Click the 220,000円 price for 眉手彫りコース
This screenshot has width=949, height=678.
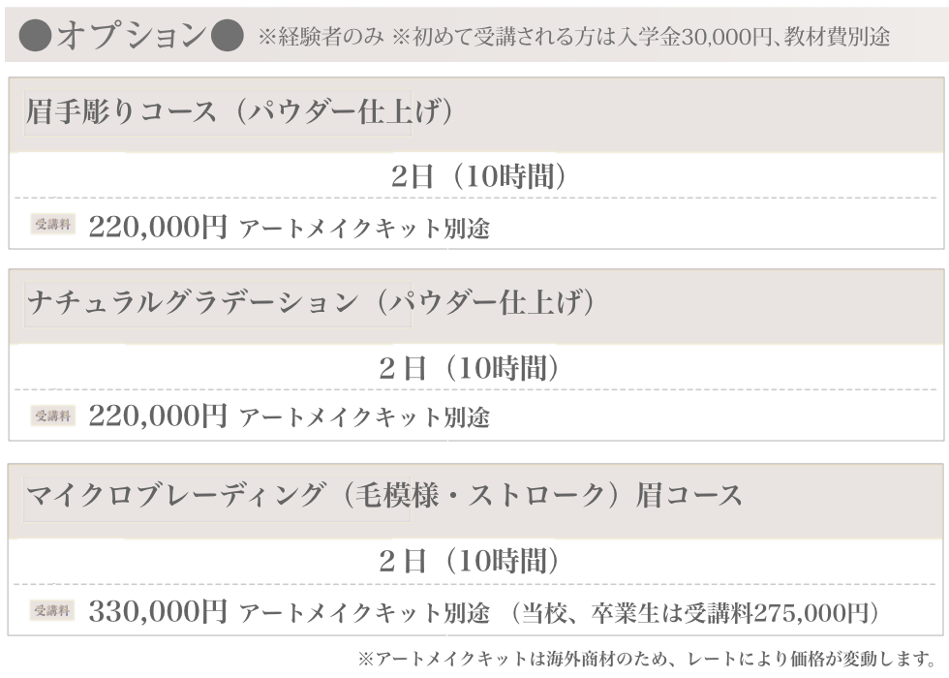point(157,227)
